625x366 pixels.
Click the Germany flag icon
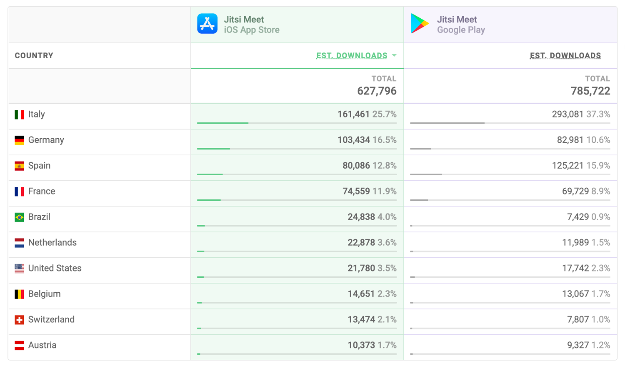point(19,140)
